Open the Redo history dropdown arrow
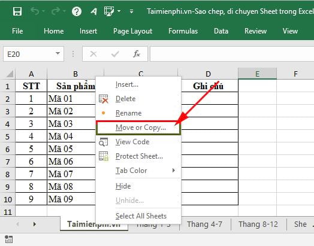Image resolution: width=314 pixels, height=246 pixels. point(64,11)
